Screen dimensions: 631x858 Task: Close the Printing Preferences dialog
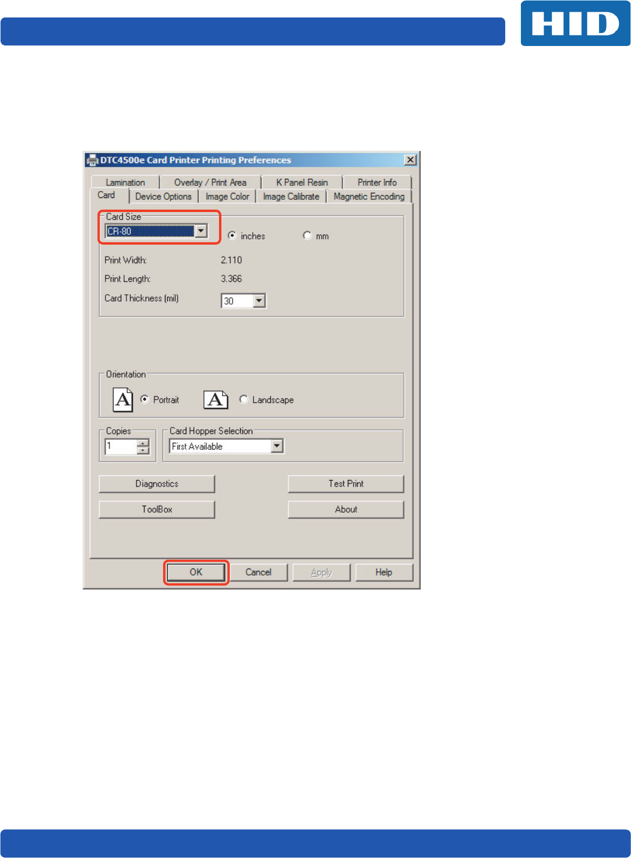pyautogui.click(x=411, y=160)
